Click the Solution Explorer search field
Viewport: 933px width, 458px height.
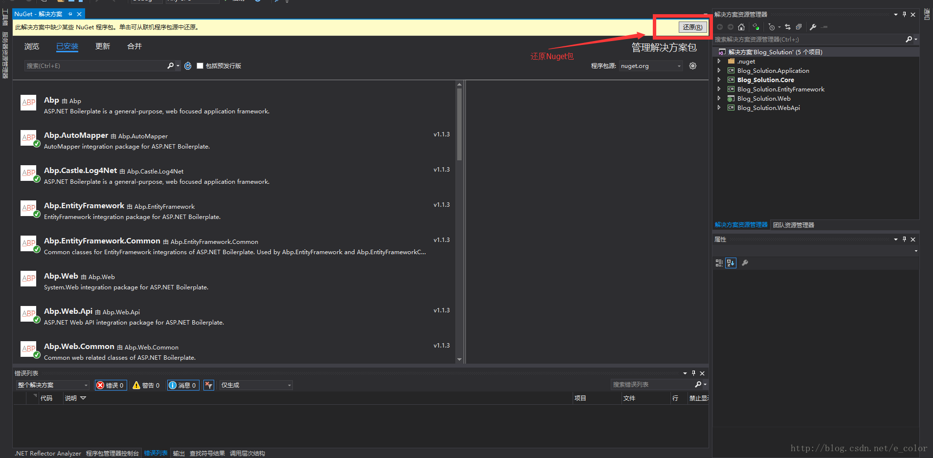808,39
